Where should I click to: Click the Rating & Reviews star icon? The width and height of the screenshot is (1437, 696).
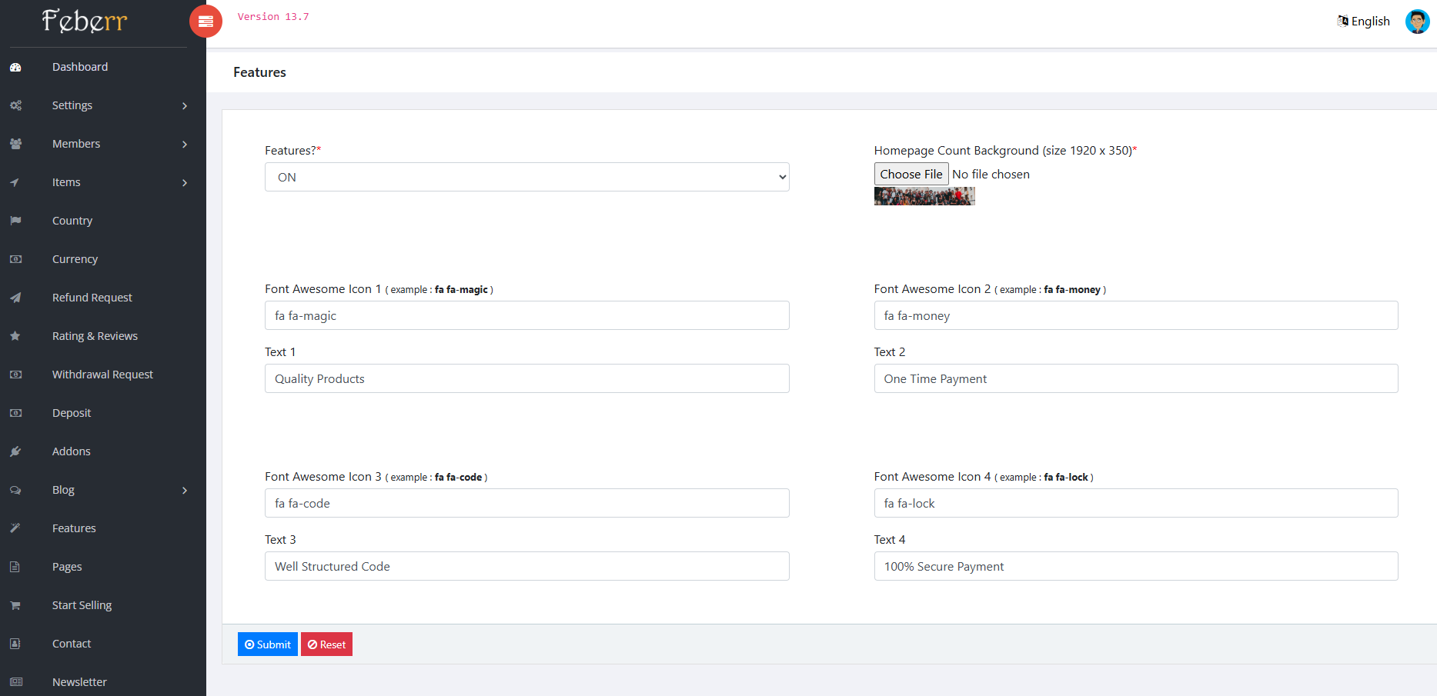point(15,336)
